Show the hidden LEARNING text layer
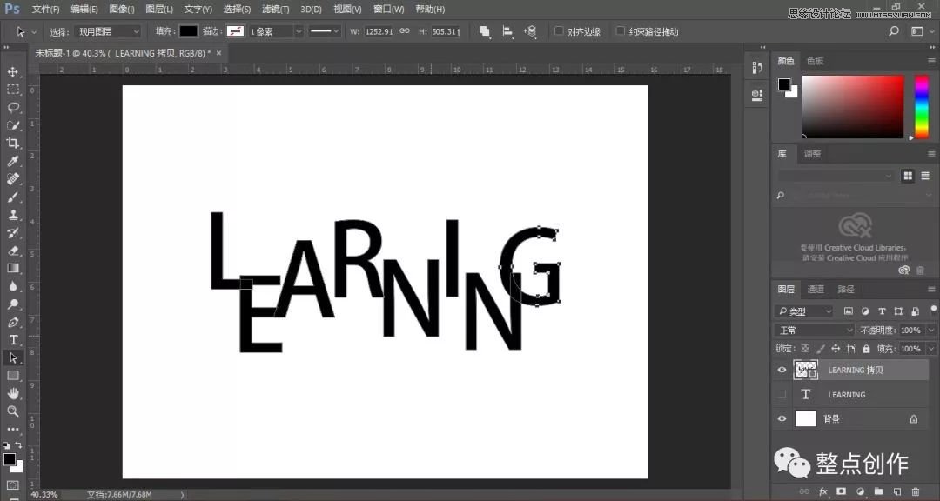The width and height of the screenshot is (940, 501). pos(782,394)
